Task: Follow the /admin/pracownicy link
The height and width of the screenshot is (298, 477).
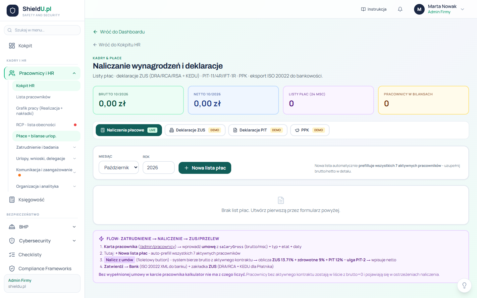Action: pyautogui.click(x=157, y=247)
